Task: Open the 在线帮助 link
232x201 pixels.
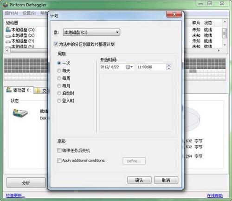Action: pyautogui.click(x=215, y=195)
